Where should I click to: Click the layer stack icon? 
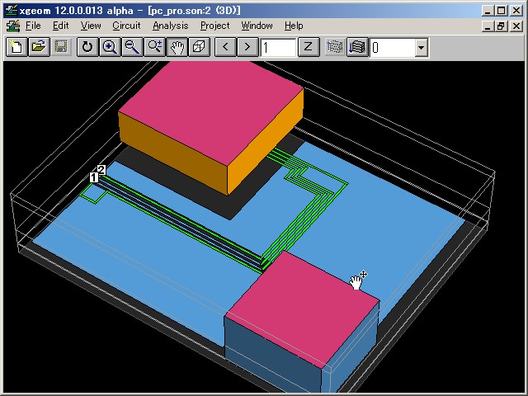357,47
